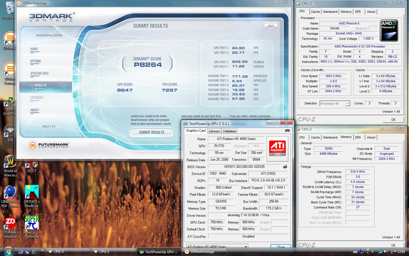Viewport: 409px width, 256px height.
Task: Open the World of Warcraft desktop icon
Action: (10, 166)
